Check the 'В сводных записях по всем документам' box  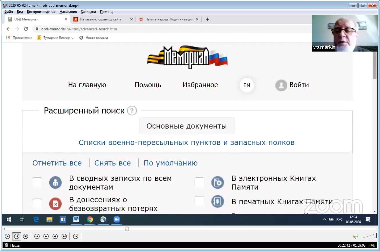37,182
